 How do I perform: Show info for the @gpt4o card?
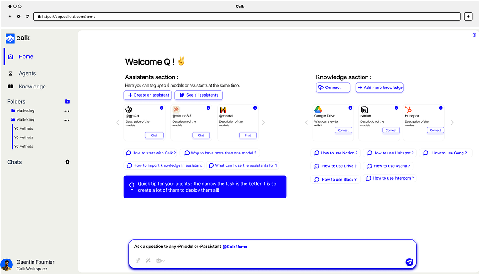click(x=162, y=108)
